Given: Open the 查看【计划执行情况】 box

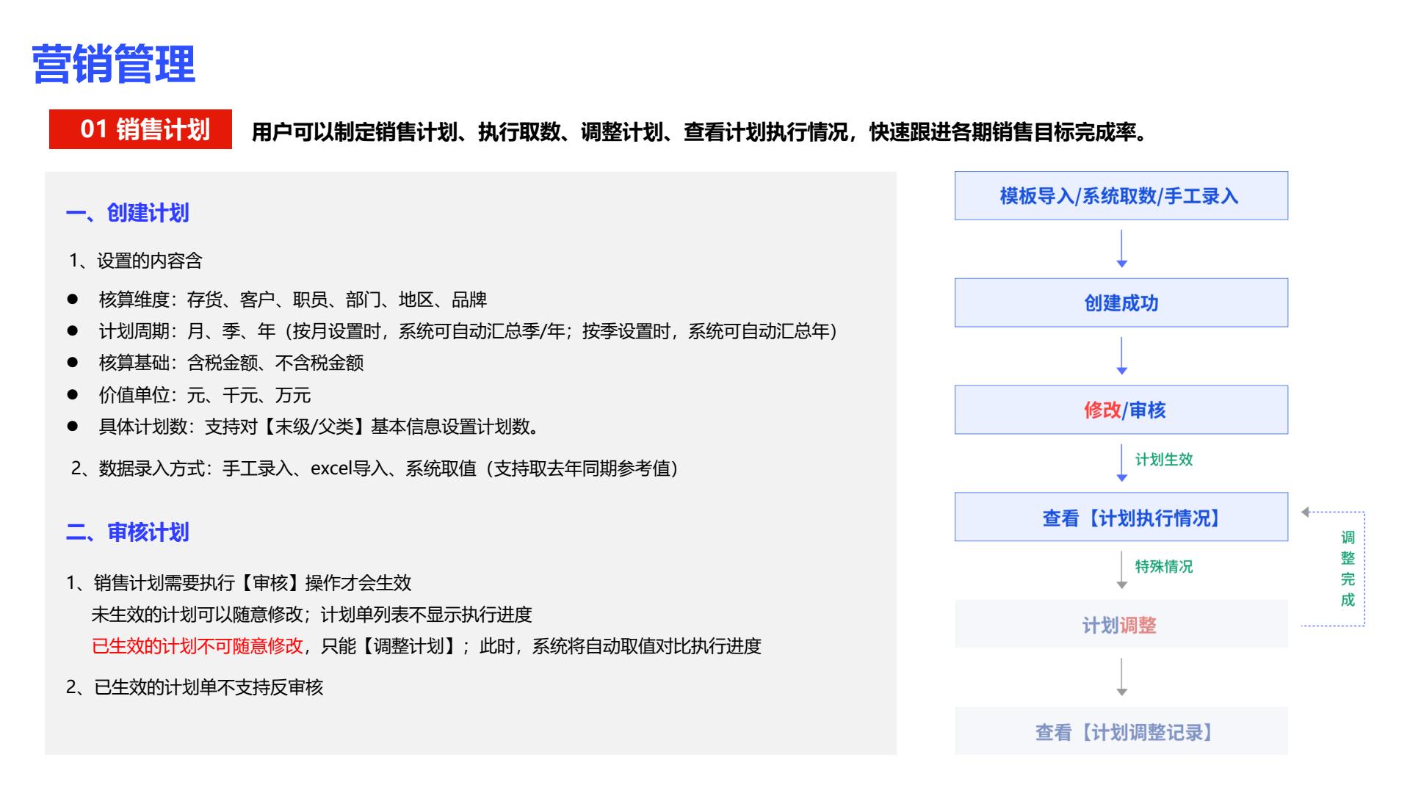Looking at the screenshot, I should 1121,517.
